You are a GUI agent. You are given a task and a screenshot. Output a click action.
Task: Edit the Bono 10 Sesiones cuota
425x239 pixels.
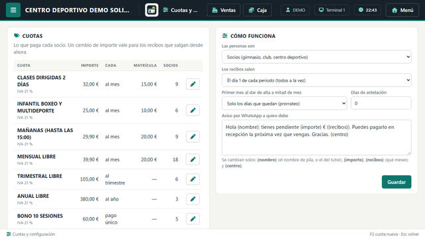[193, 219]
